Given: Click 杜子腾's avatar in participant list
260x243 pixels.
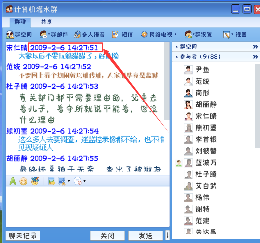Looking at the screenshot, I should pyautogui.click(x=188, y=174).
